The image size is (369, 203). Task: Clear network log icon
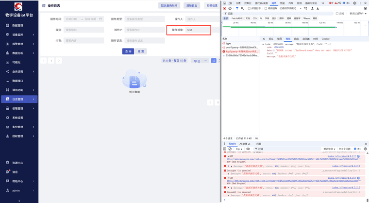pos(230,8)
